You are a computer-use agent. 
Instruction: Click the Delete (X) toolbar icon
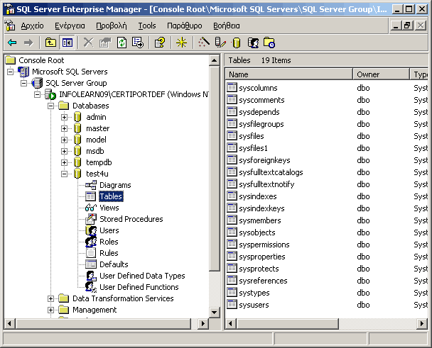click(x=88, y=43)
